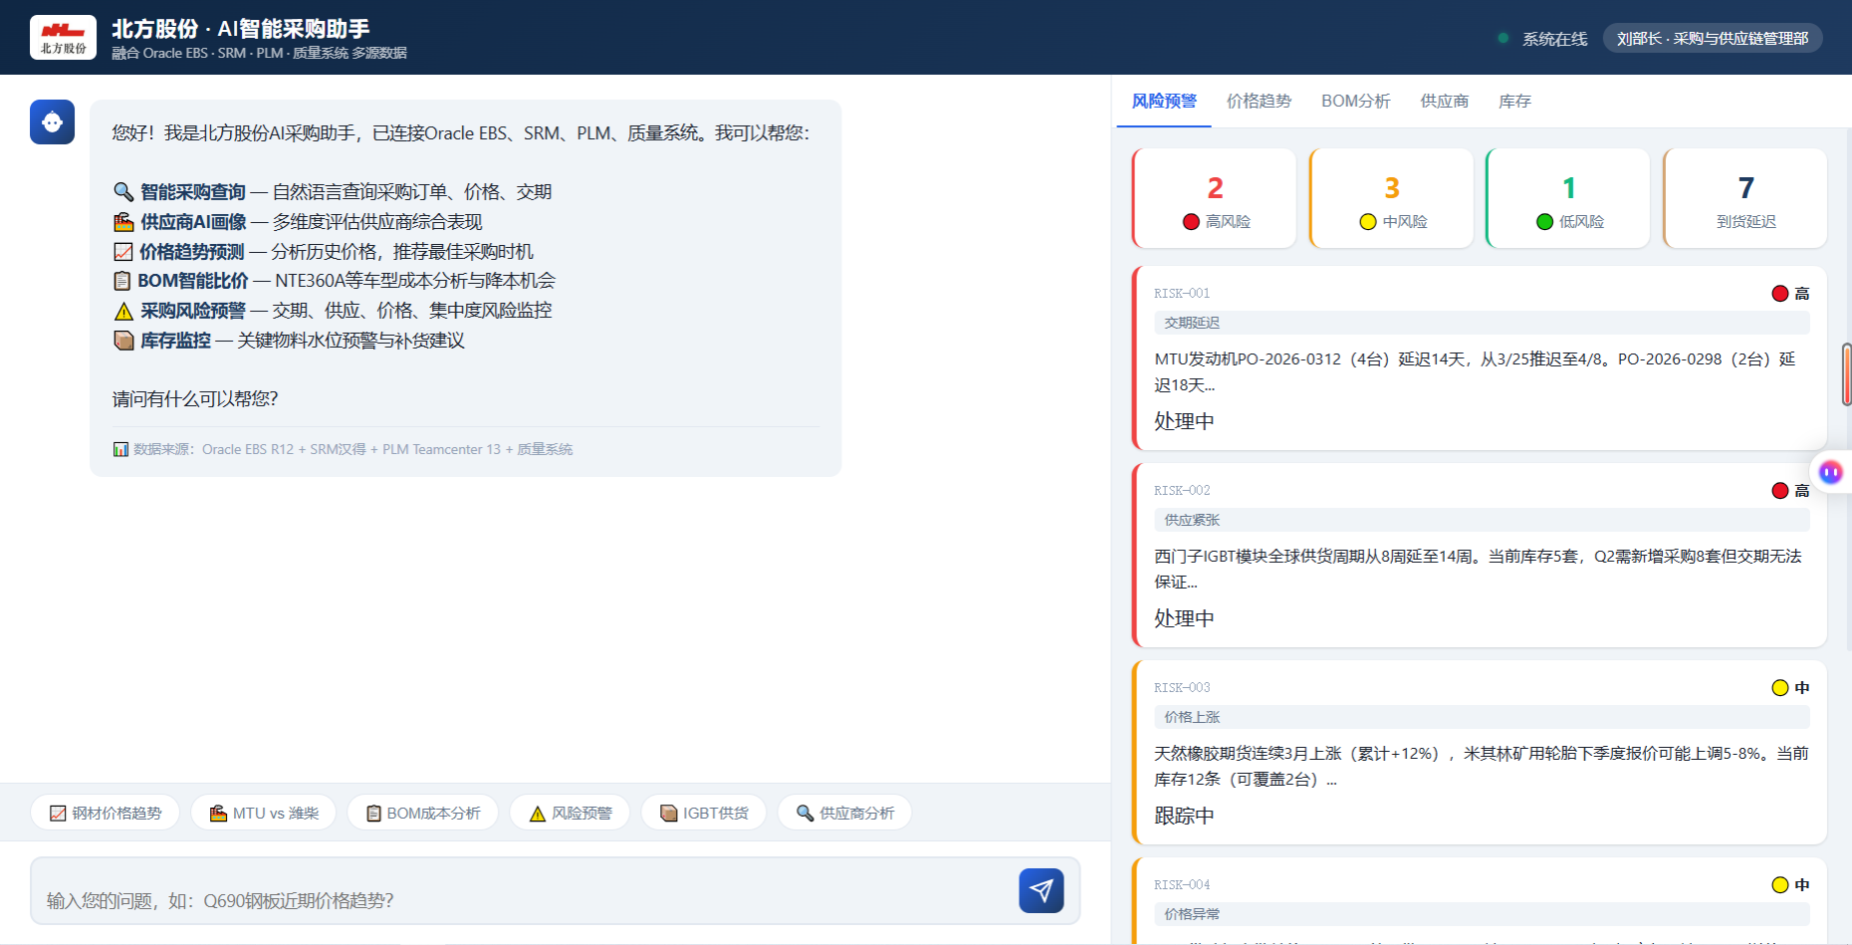Open the 风险预警 tab
Image resolution: width=1852 pixels, height=945 pixels.
coord(1164,101)
